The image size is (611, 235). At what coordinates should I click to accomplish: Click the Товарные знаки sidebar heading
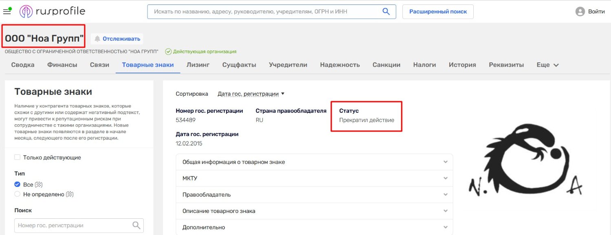(53, 92)
